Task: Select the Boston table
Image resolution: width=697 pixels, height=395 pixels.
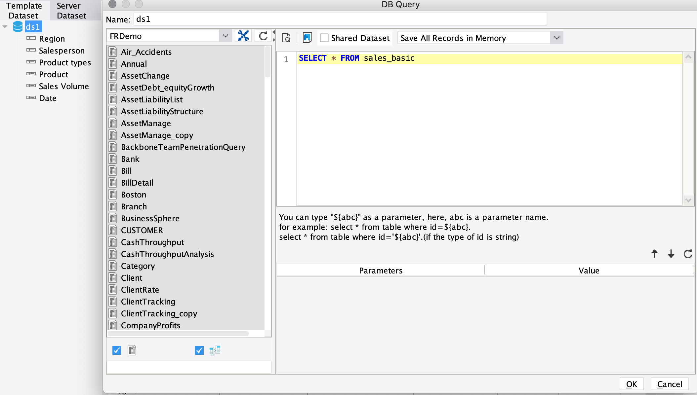Action: point(134,195)
